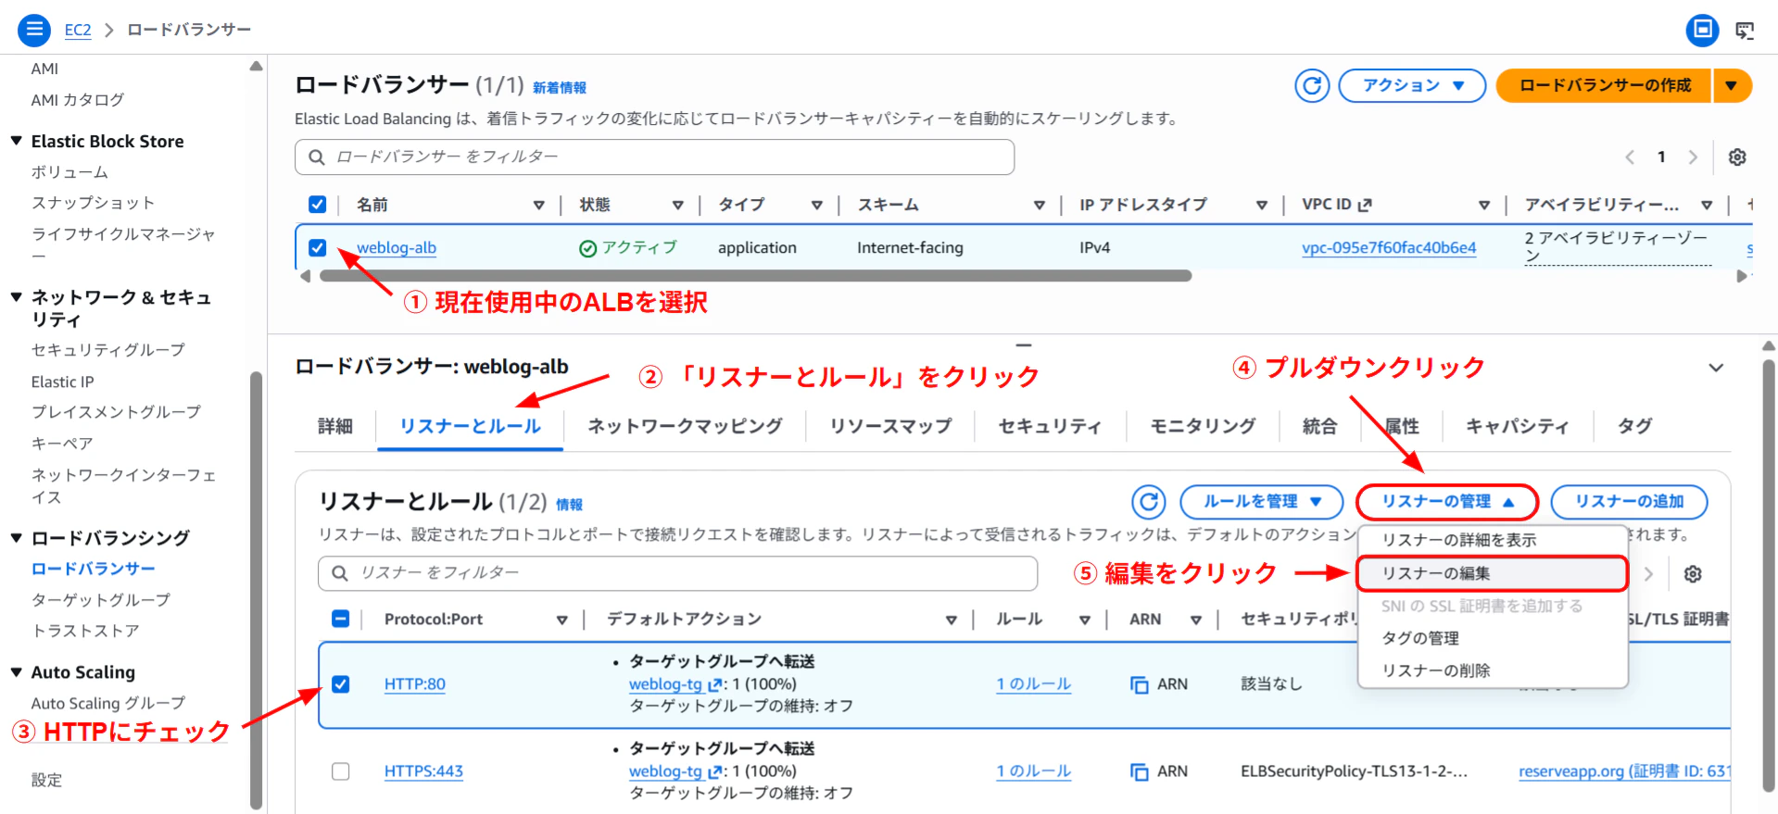Open セキュリティグループ in the sidebar

[108, 350]
